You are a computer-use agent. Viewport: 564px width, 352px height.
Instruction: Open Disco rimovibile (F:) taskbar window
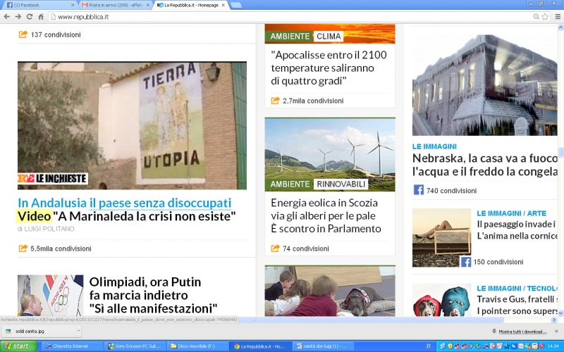coord(198,346)
